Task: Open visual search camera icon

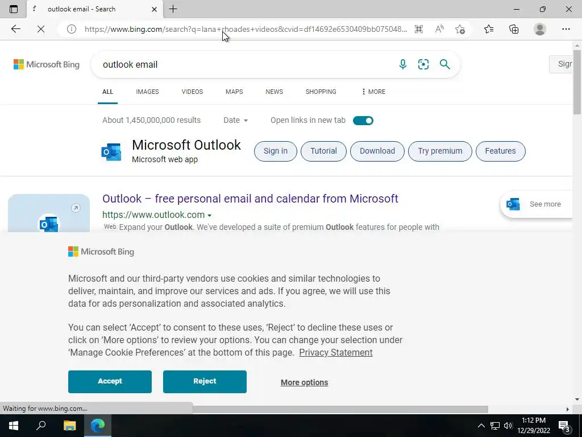Action: 423,64
